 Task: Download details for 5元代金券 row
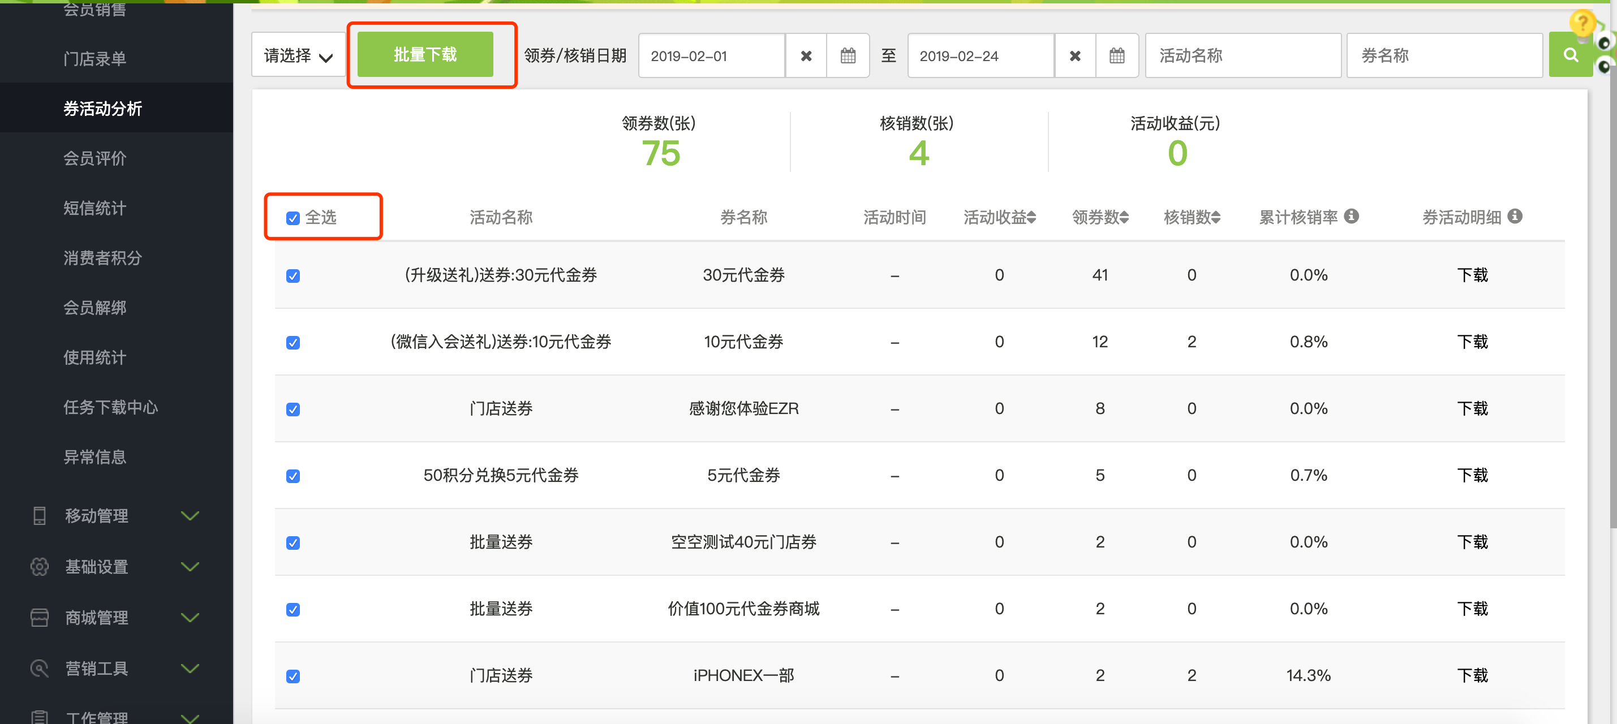(x=1472, y=475)
